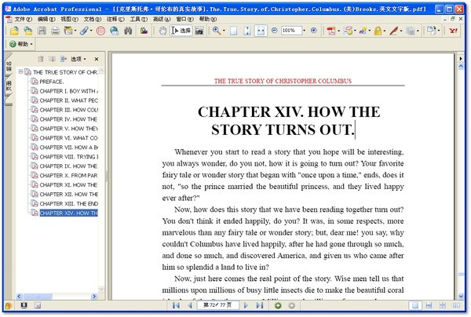Viewport: 471px width, 317px height.
Task: Go to next page arrow
Action: [x=246, y=305]
